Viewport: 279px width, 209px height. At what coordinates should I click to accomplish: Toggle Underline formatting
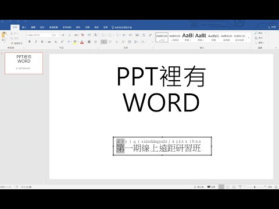pyautogui.click(x=42, y=42)
